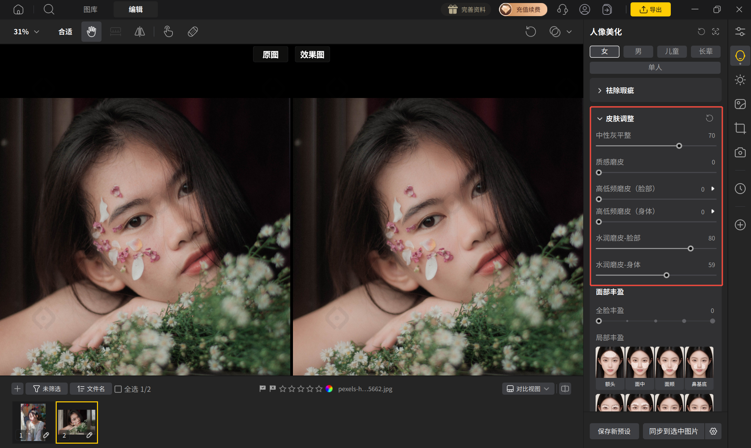The width and height of the screenshot is (751, 448).
Task: Open the 未筛选 filter menu
Action: point(47,389)
